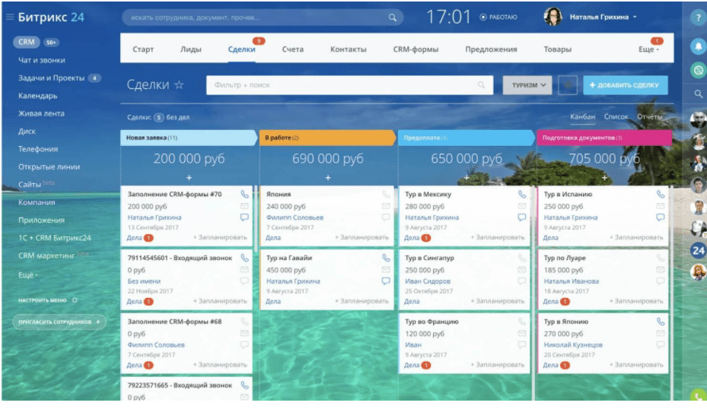Open the Наталья Грихина user dropdown
The image size is (707, 409).
[603, 17]
